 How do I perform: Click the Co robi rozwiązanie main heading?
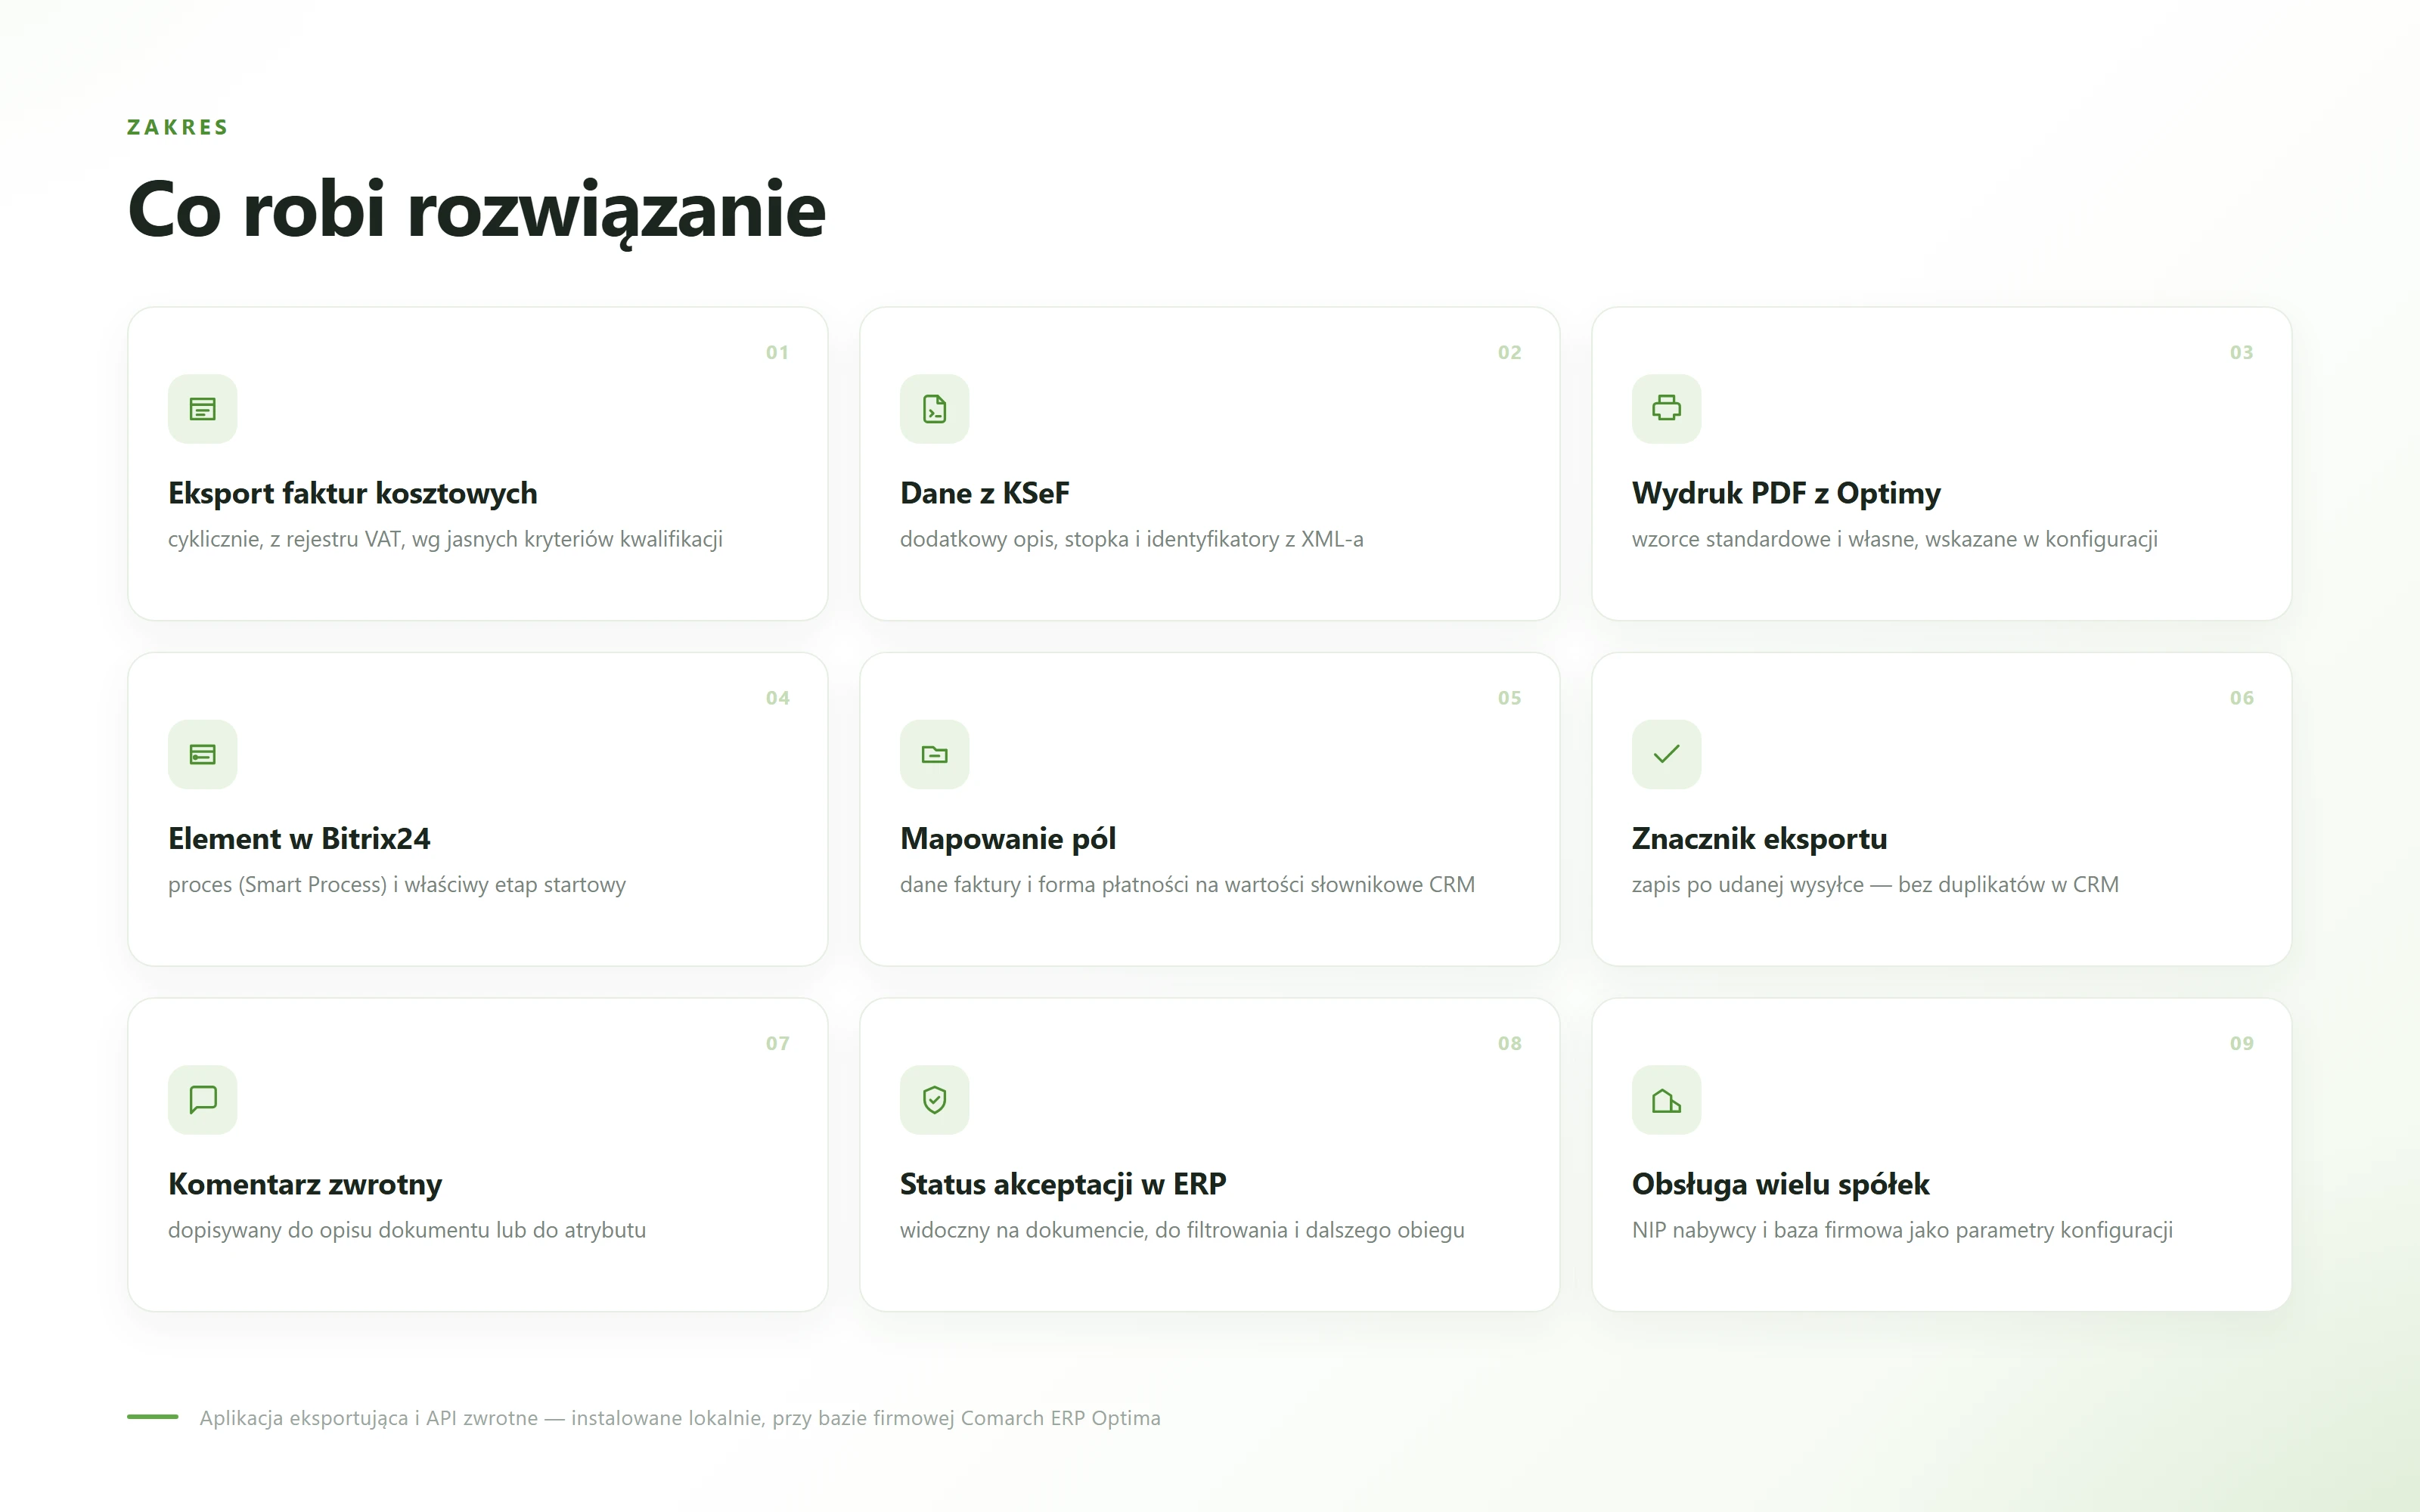click(477, 209)
